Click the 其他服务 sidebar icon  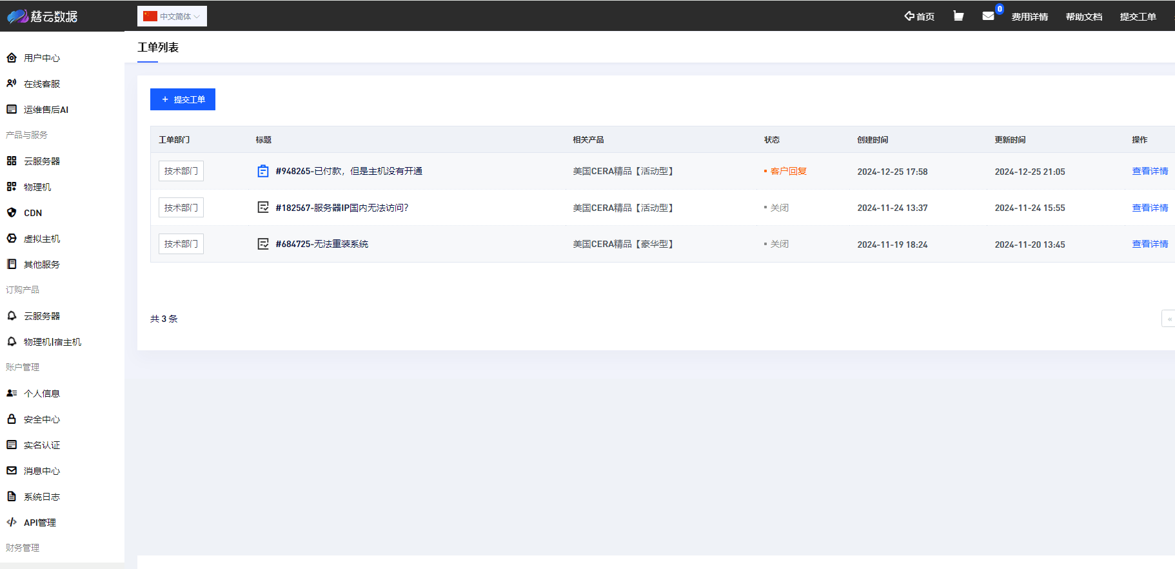(12, 264)
